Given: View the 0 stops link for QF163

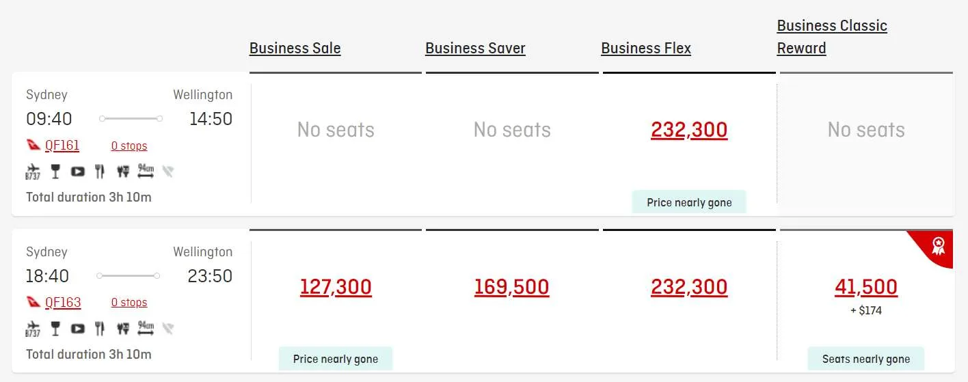Looking at the screenshot, I should tap(129, 303).
